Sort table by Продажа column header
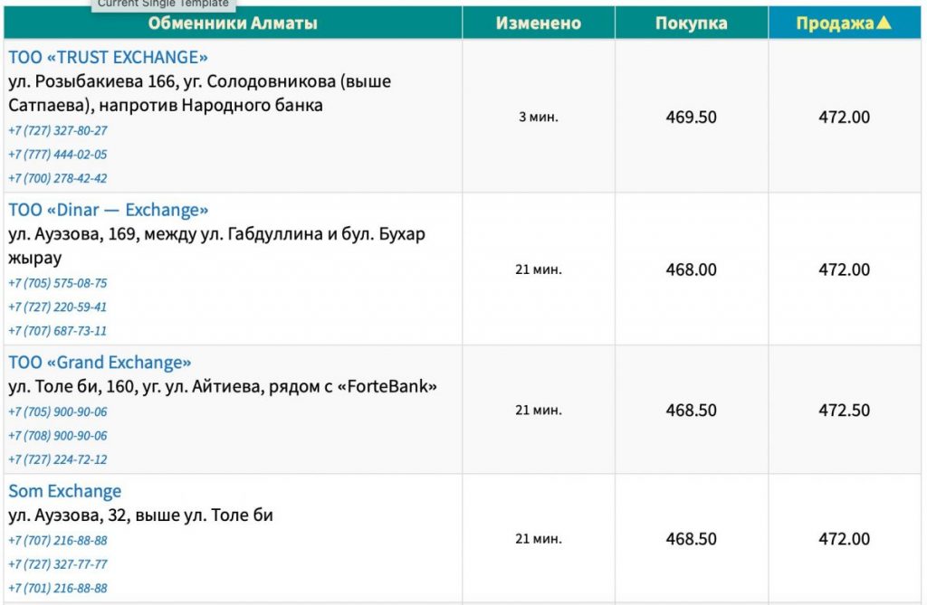 [x=843, y=24]
